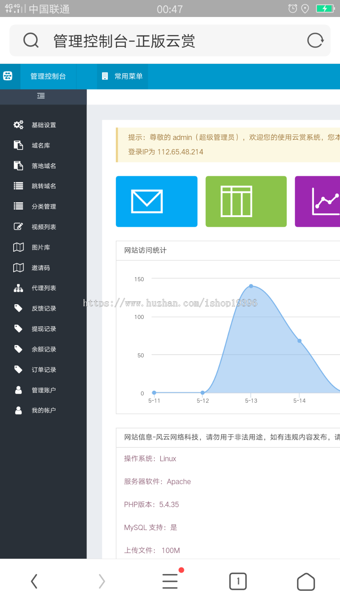340x604 pixels.
Task: Open 提现记录 sidebar entry
Action: pyautogui.click(x=44, y=329)
